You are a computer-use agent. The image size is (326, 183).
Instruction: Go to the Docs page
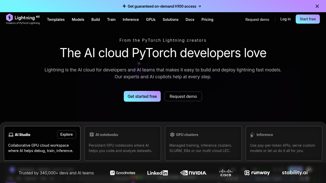[x=190, y=20]
